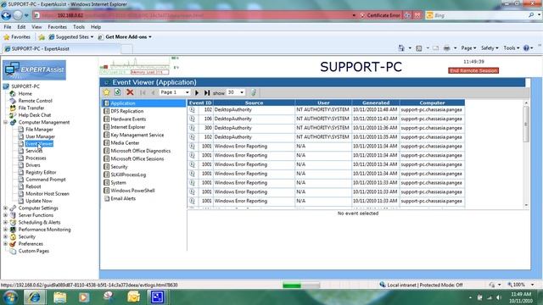This screenshot has width=543, height=305.
Task: Click the yellow star favorite icon in Event Viewer toolbar
Action: (x=106, y=92)
